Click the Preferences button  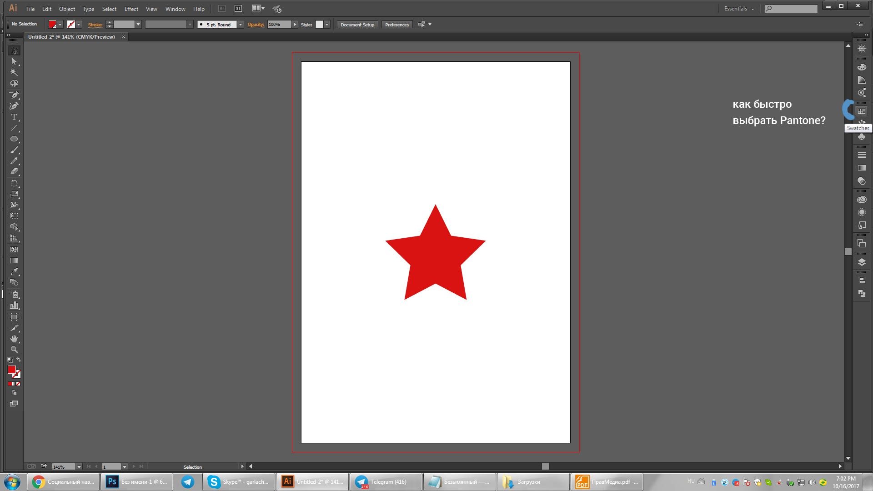pyautogui.click(x=397, y=25)
